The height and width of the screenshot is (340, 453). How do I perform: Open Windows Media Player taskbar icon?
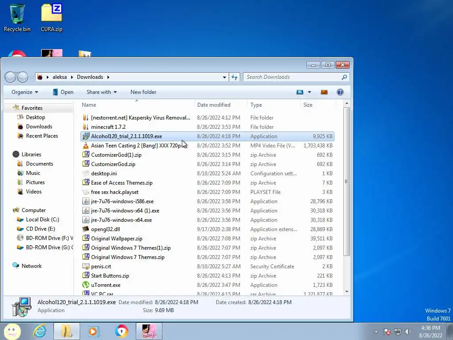(x=94, y=331)
